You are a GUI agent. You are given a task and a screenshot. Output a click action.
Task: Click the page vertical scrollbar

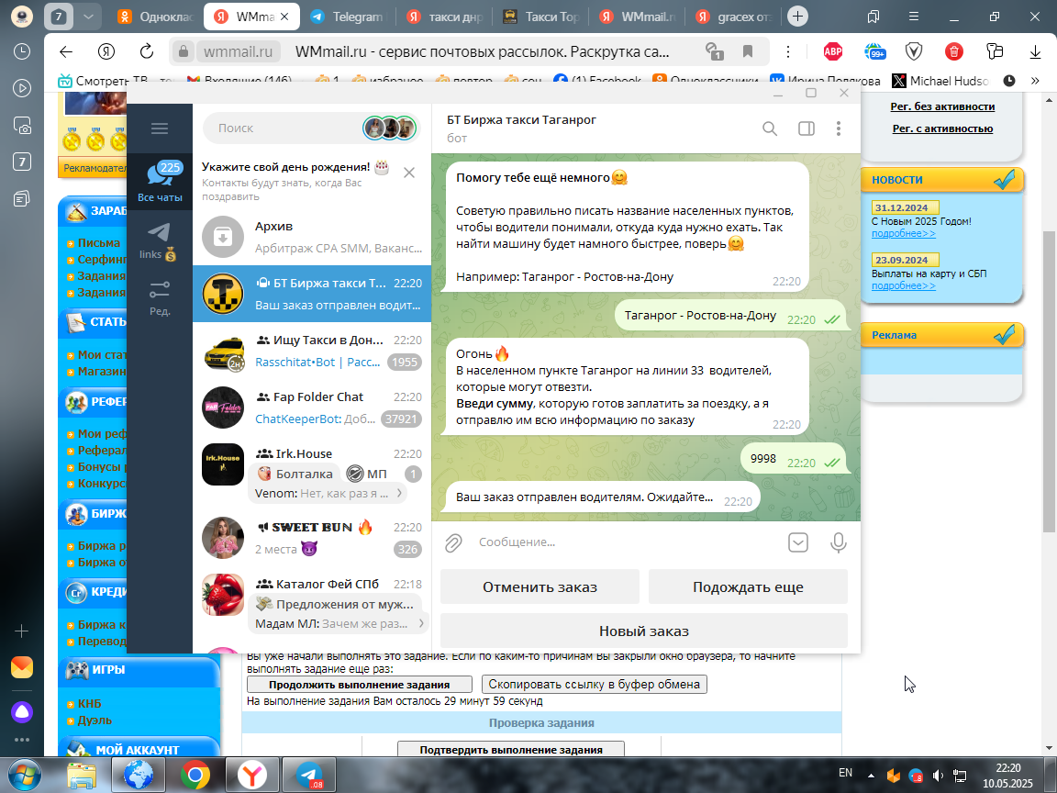[x=1049, y=382]
